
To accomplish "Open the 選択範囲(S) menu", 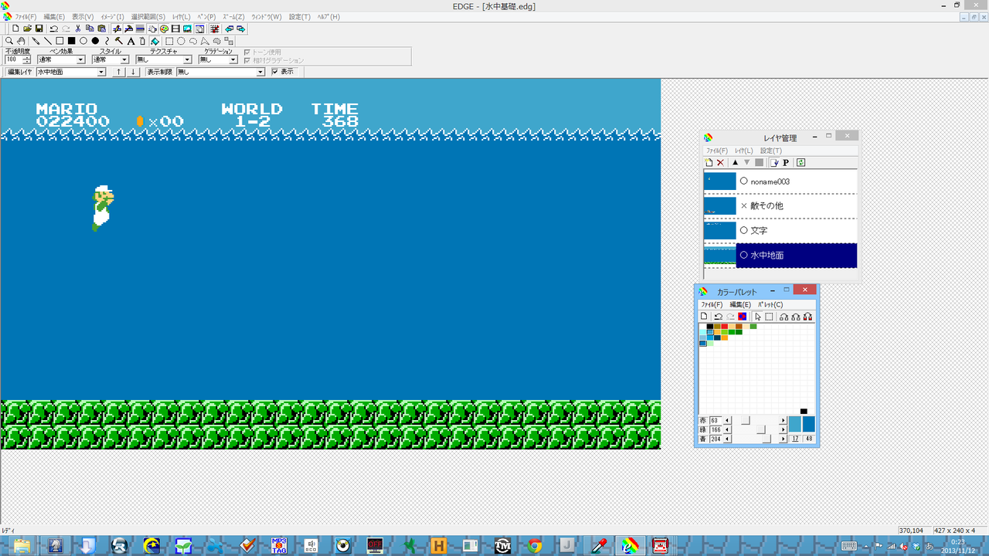I will click(x=148, y=17).
